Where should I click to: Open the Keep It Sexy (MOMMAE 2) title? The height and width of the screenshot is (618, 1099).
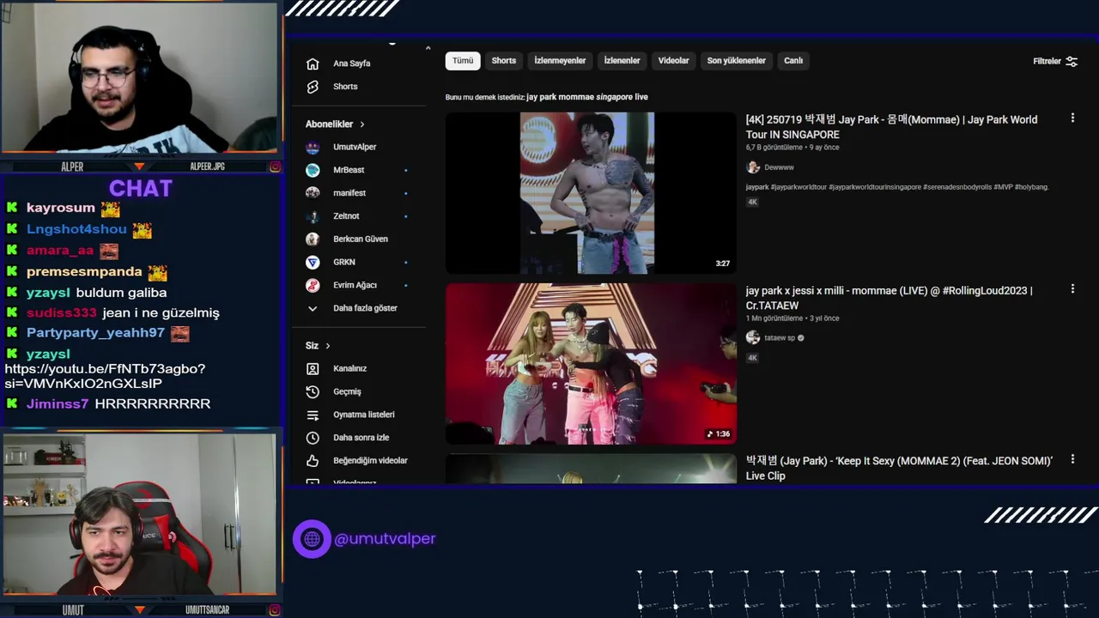point(899,468)
